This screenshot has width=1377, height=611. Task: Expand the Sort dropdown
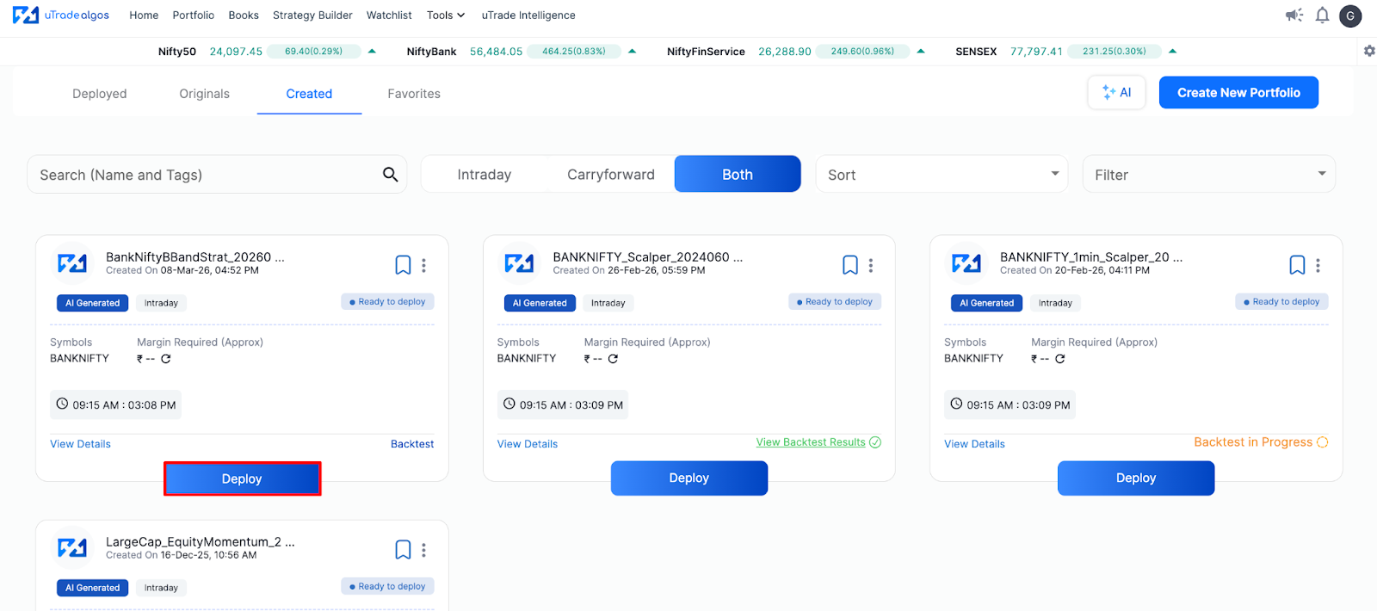coord(942,174)
